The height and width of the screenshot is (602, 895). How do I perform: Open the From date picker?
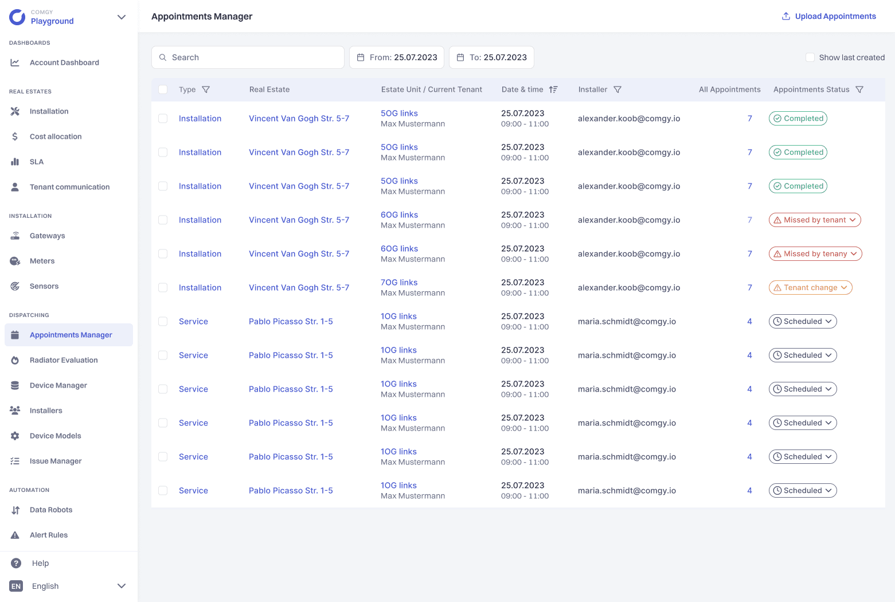pos(397,57)
